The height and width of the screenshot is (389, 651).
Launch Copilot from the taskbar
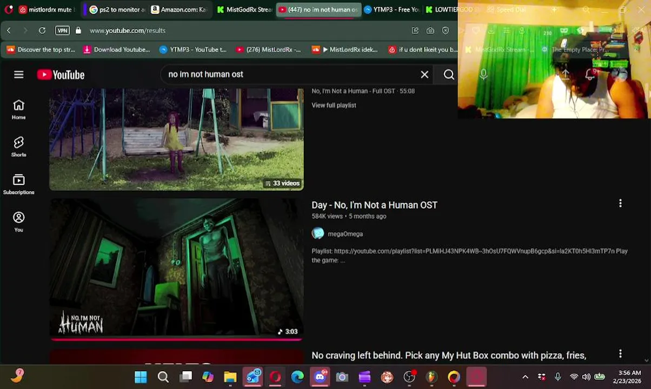pyautogui.click(x=208, y=377)
